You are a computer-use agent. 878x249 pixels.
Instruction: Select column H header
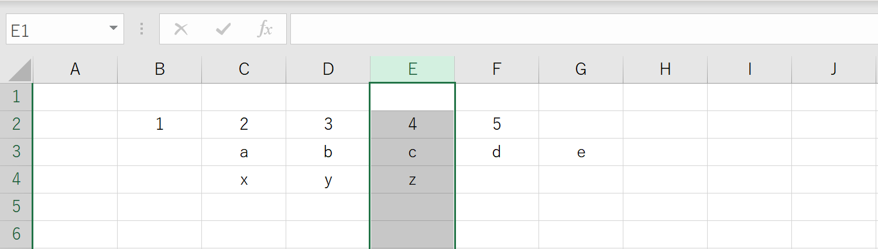pyautogui.click(x=665, y=70)
